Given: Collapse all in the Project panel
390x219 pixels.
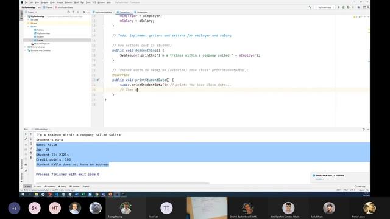Looking at the screenshot, I should coord(78,12).
